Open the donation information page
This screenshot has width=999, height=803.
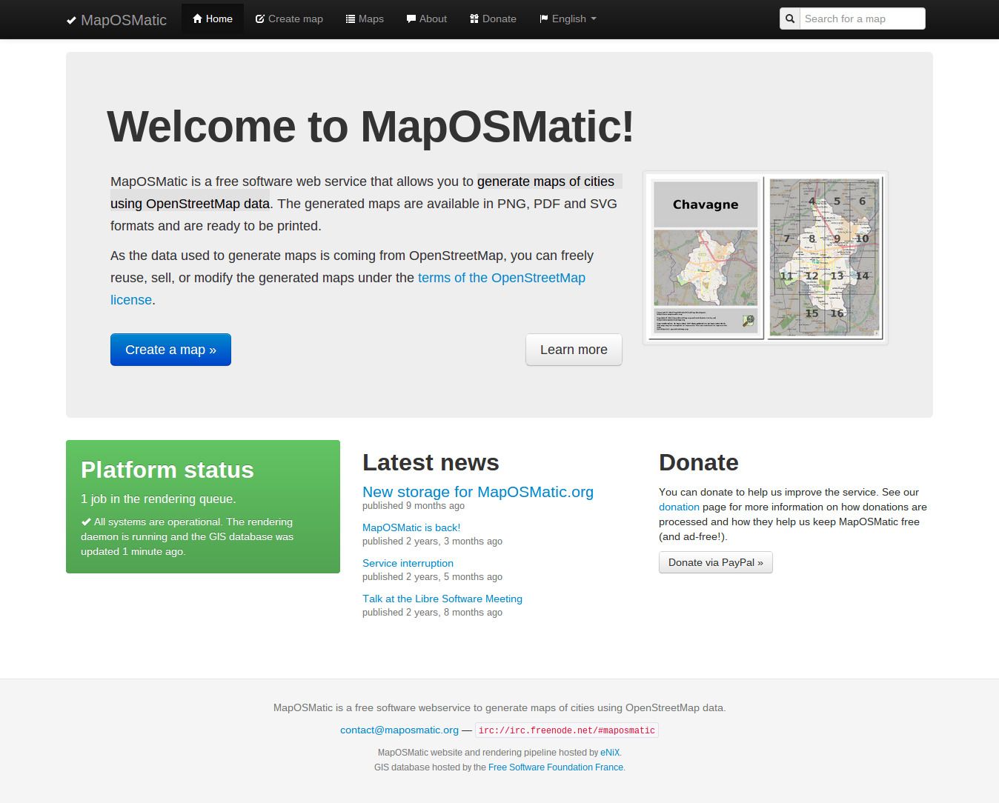click(678, 507)
